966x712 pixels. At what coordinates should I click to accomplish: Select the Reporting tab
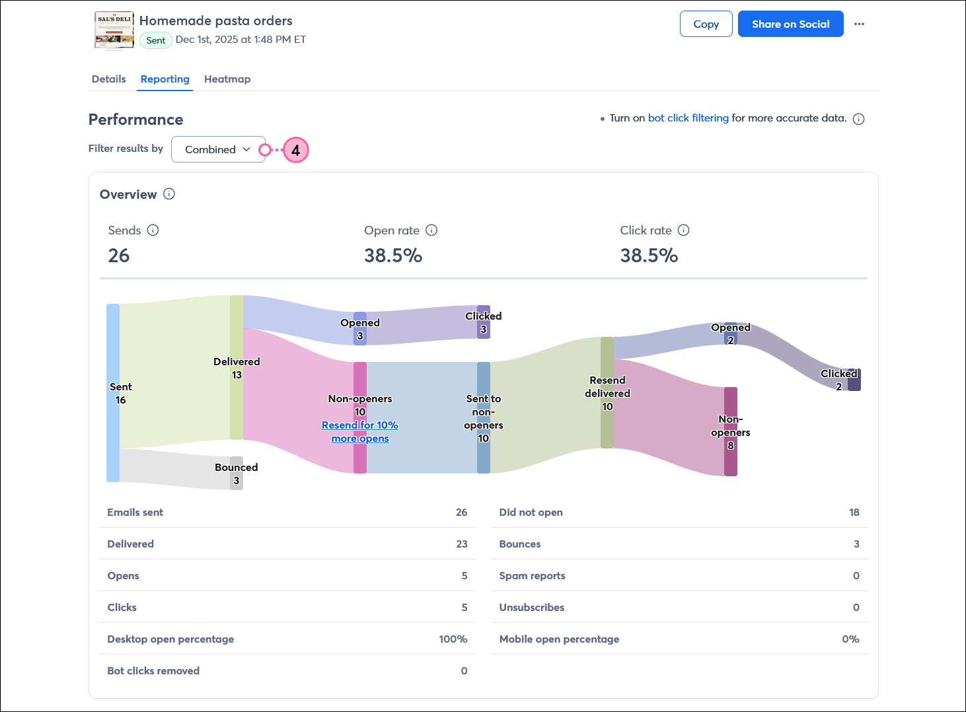(165, 79)
